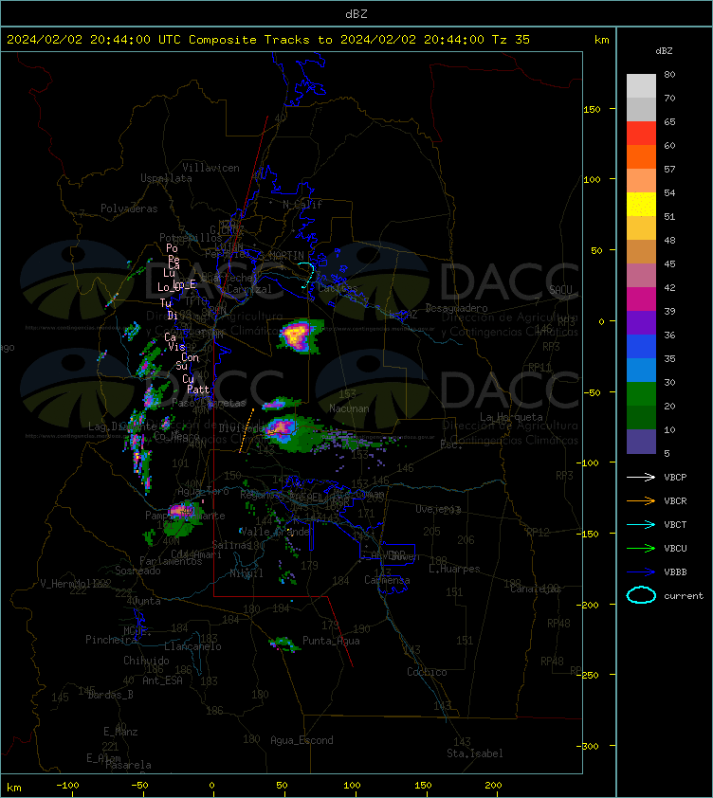
Task: Click the blue VBBB arrow in legend
Action: (641, 572)
